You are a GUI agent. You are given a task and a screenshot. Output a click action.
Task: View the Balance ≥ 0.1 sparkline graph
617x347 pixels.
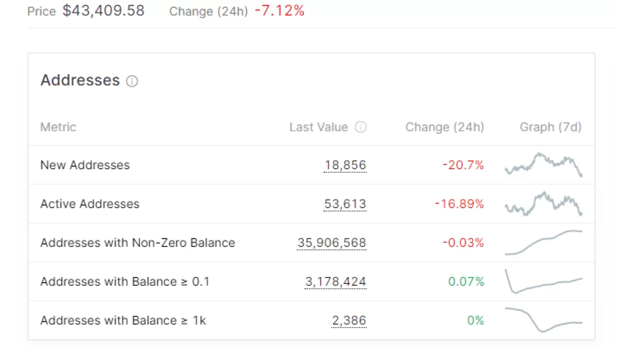click(543, 282)
